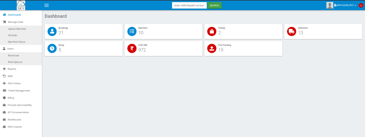Viewport: 365px width, 137px height.
Task: Collapse the Users menu section
Action: click(x=11, y=49)
